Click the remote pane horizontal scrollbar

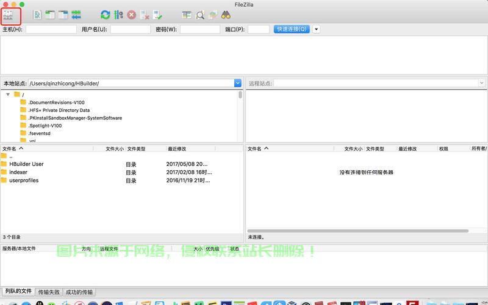click(x=358, y=231)
